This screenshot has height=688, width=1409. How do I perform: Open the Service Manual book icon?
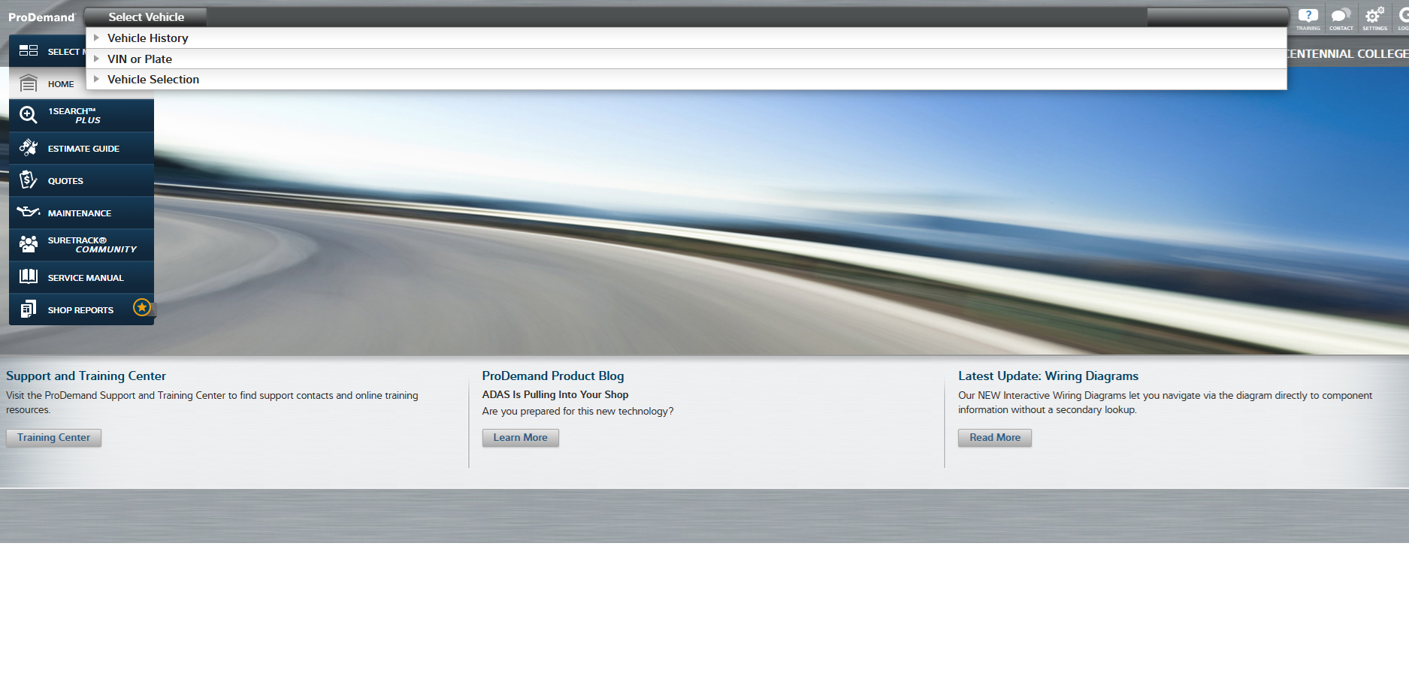click(29, 277)
